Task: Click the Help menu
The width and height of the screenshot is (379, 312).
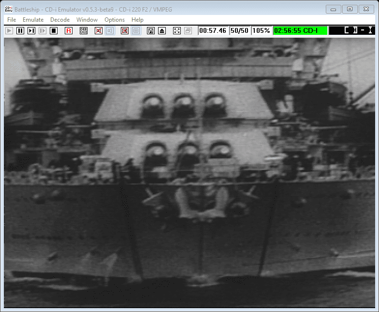Action: point(137,20)
